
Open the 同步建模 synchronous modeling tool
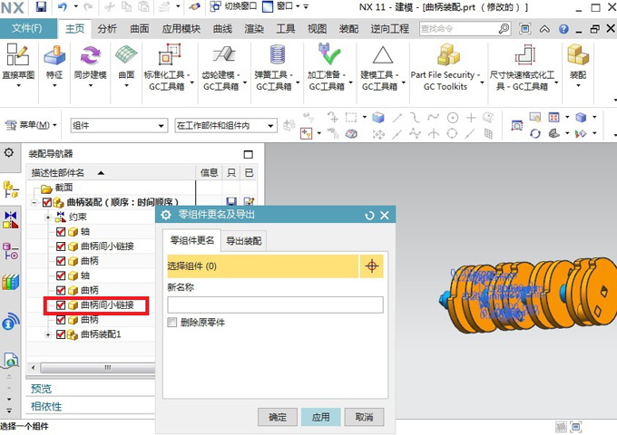click(90, 57)
